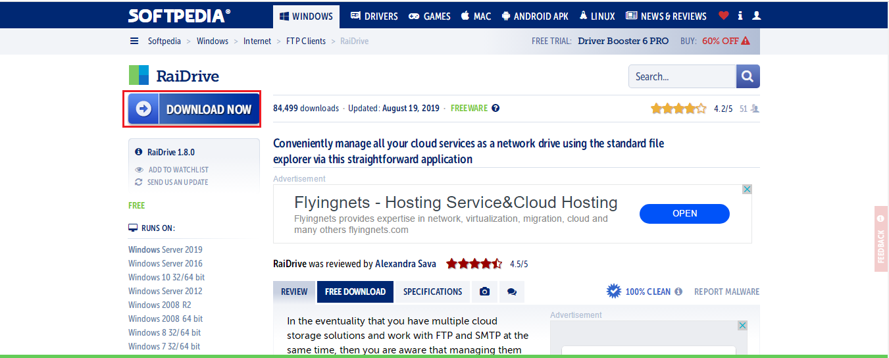
Task: Click the eye icon for Add to Watchlist
Action: coord(139,170)
